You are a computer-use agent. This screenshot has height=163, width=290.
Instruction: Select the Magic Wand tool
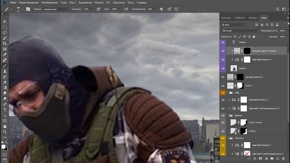[x=5, y=38]
